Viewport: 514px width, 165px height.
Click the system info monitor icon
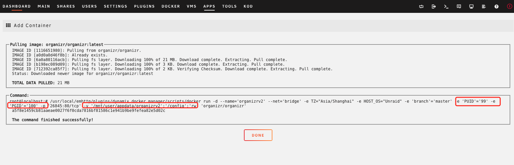point(471,6)
